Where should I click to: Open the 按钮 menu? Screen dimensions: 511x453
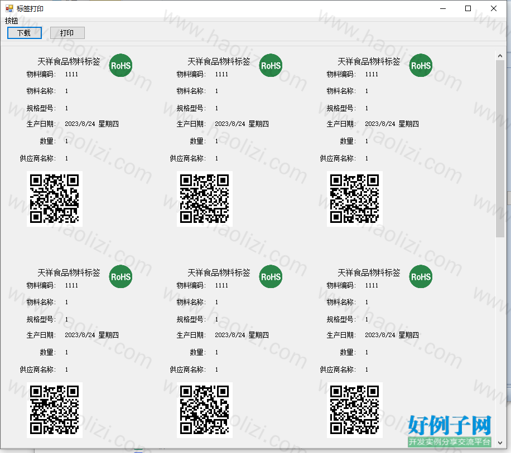coord(11,21)
